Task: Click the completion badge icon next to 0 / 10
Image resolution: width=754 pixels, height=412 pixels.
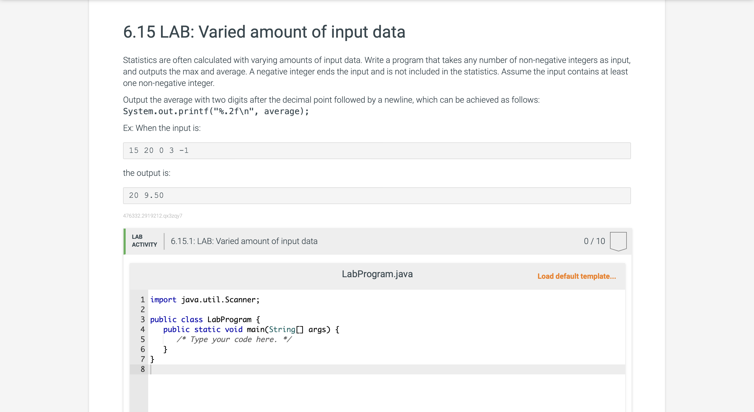Action: point(618,241)
